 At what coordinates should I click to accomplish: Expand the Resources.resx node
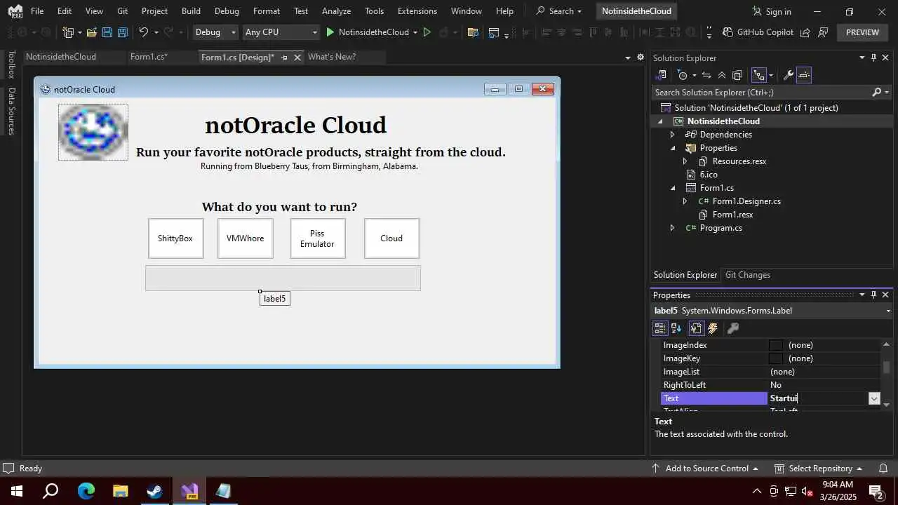[x=685, y=161]
